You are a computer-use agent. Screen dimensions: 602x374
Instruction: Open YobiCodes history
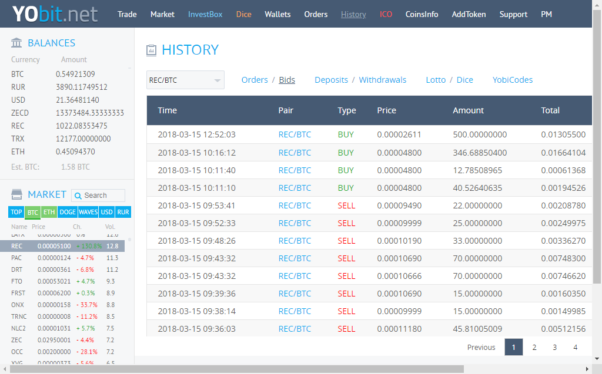click(x=513, y=80)
